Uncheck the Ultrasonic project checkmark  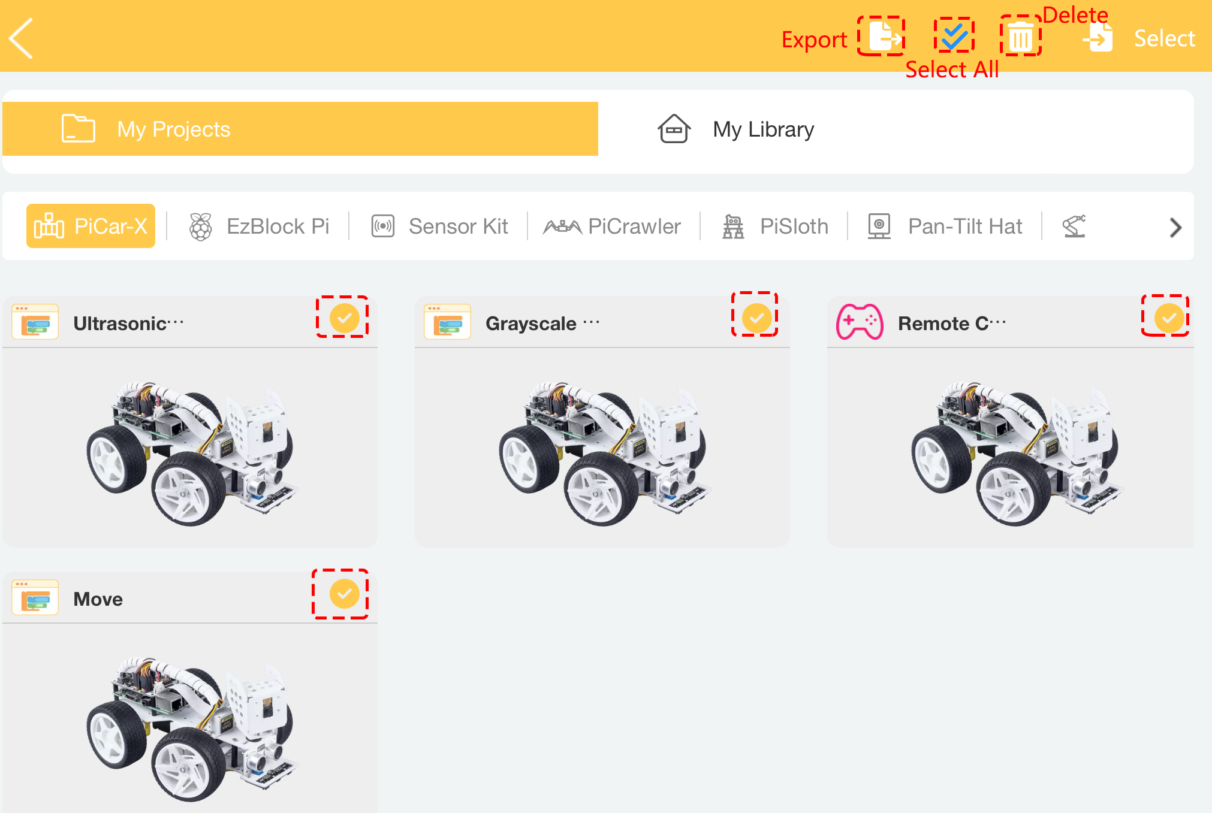pyautogui.click(x=345, y=318)
